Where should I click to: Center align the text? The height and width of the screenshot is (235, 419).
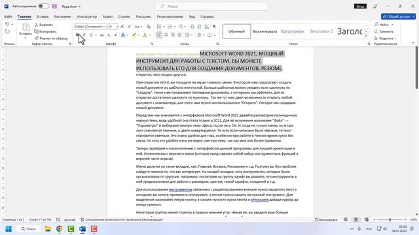click(x=166, y=35)
